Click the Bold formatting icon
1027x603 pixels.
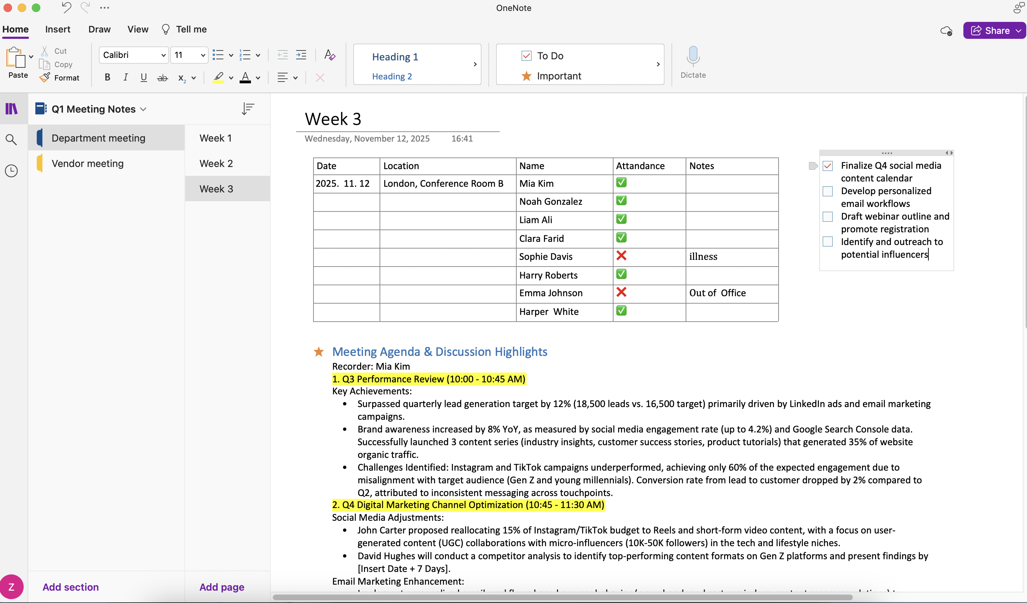tap(107, 77)
